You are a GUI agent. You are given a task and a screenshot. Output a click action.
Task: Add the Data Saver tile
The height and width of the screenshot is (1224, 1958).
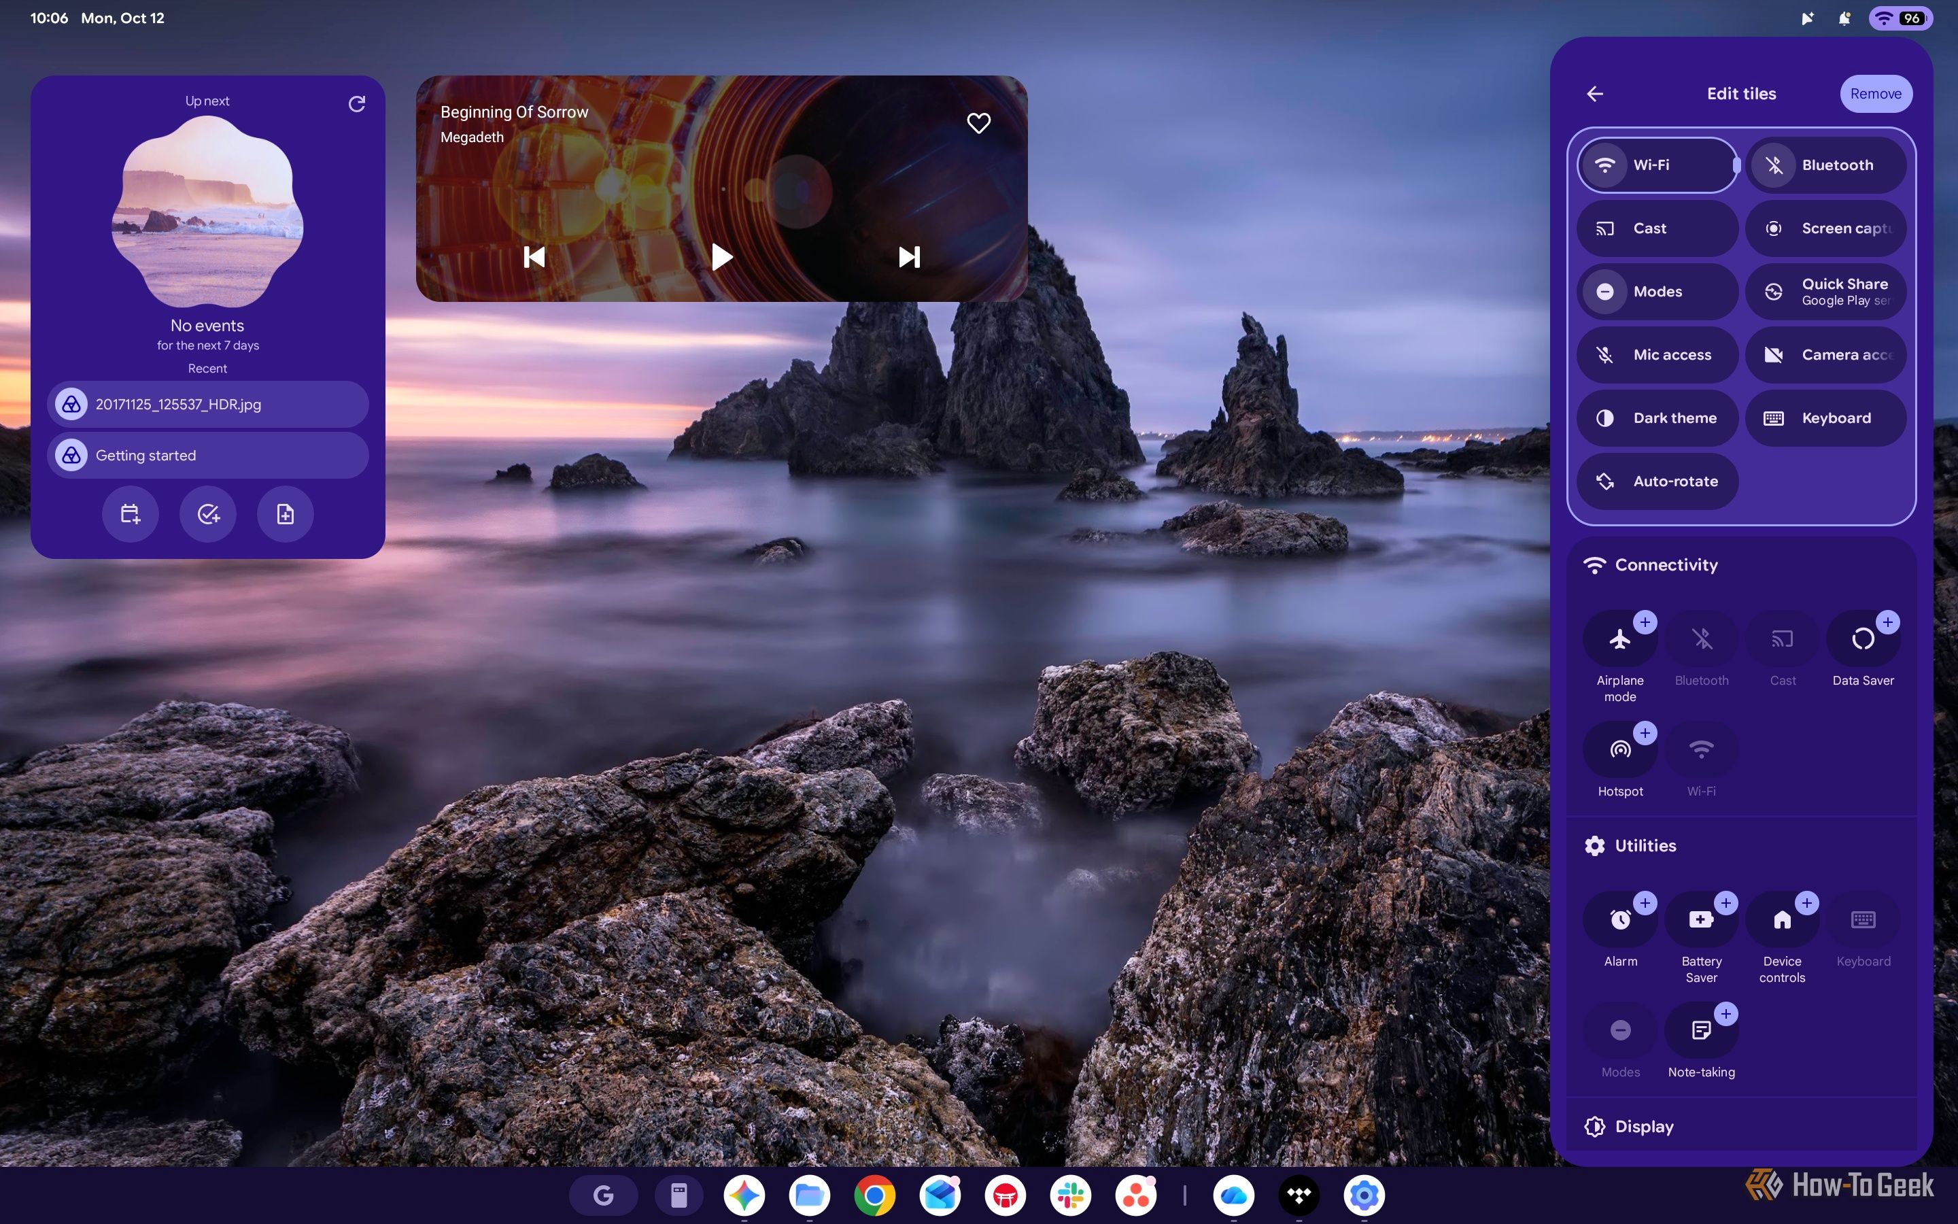[x=1863, y=639]
